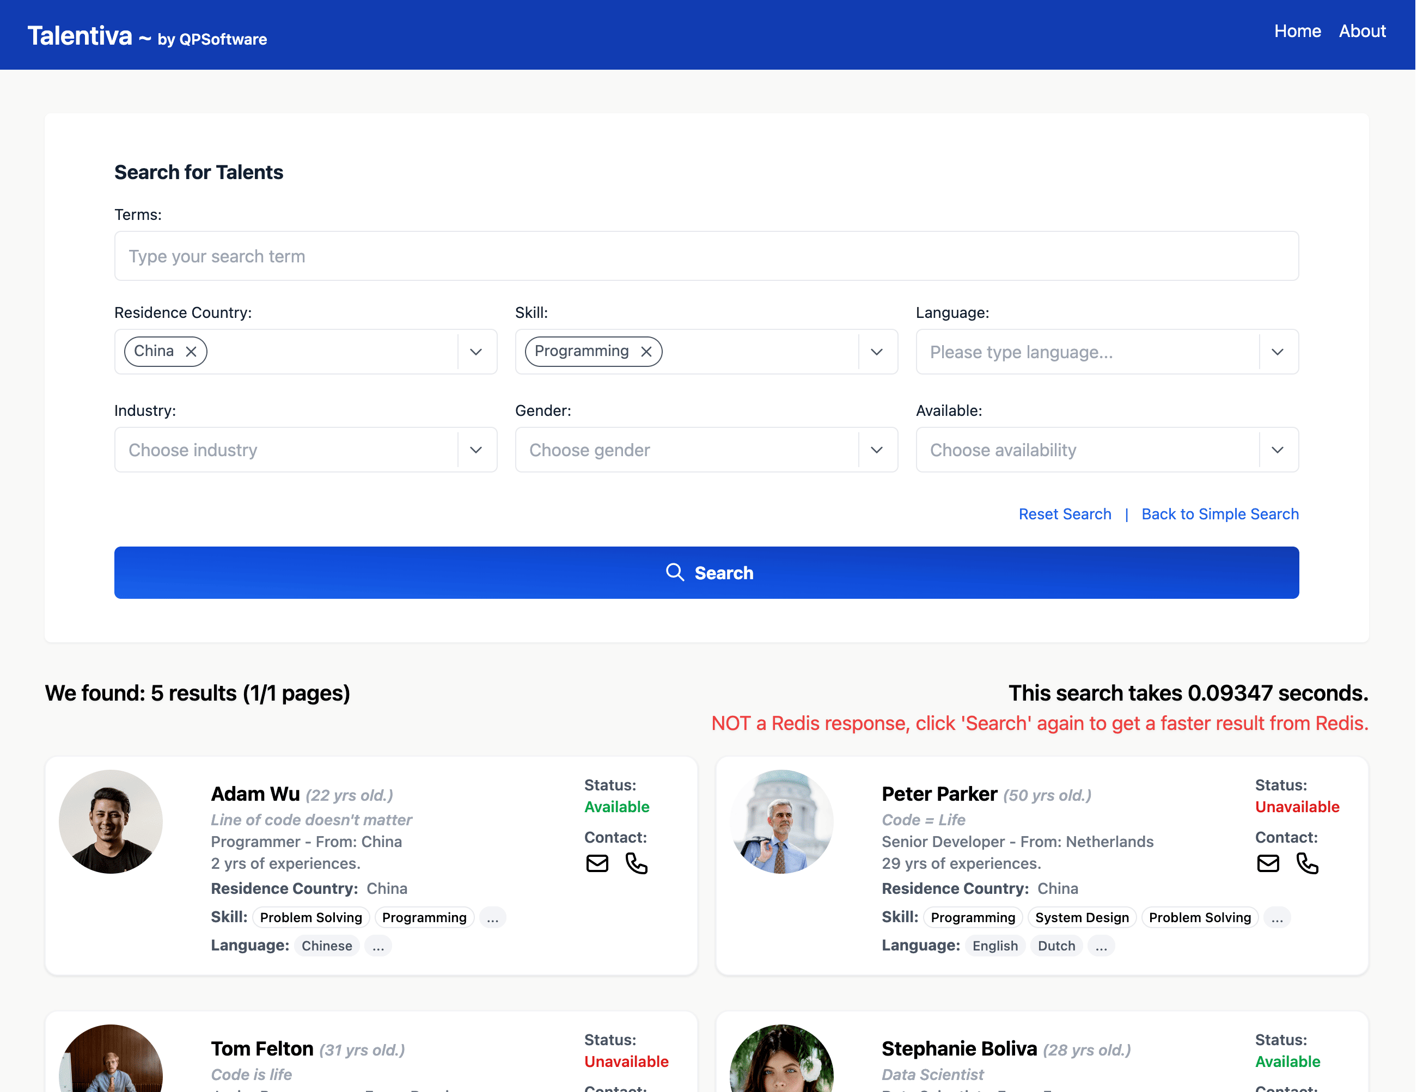The image size is (1417, 1092).
Task: Go to the Home nav item
Action: (x=1297, y=31)
